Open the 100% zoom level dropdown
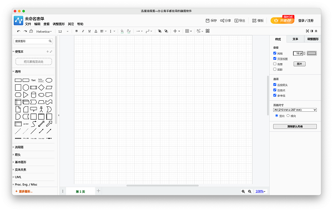This screenshot has width=333, height=211. (x=260, y=192)
